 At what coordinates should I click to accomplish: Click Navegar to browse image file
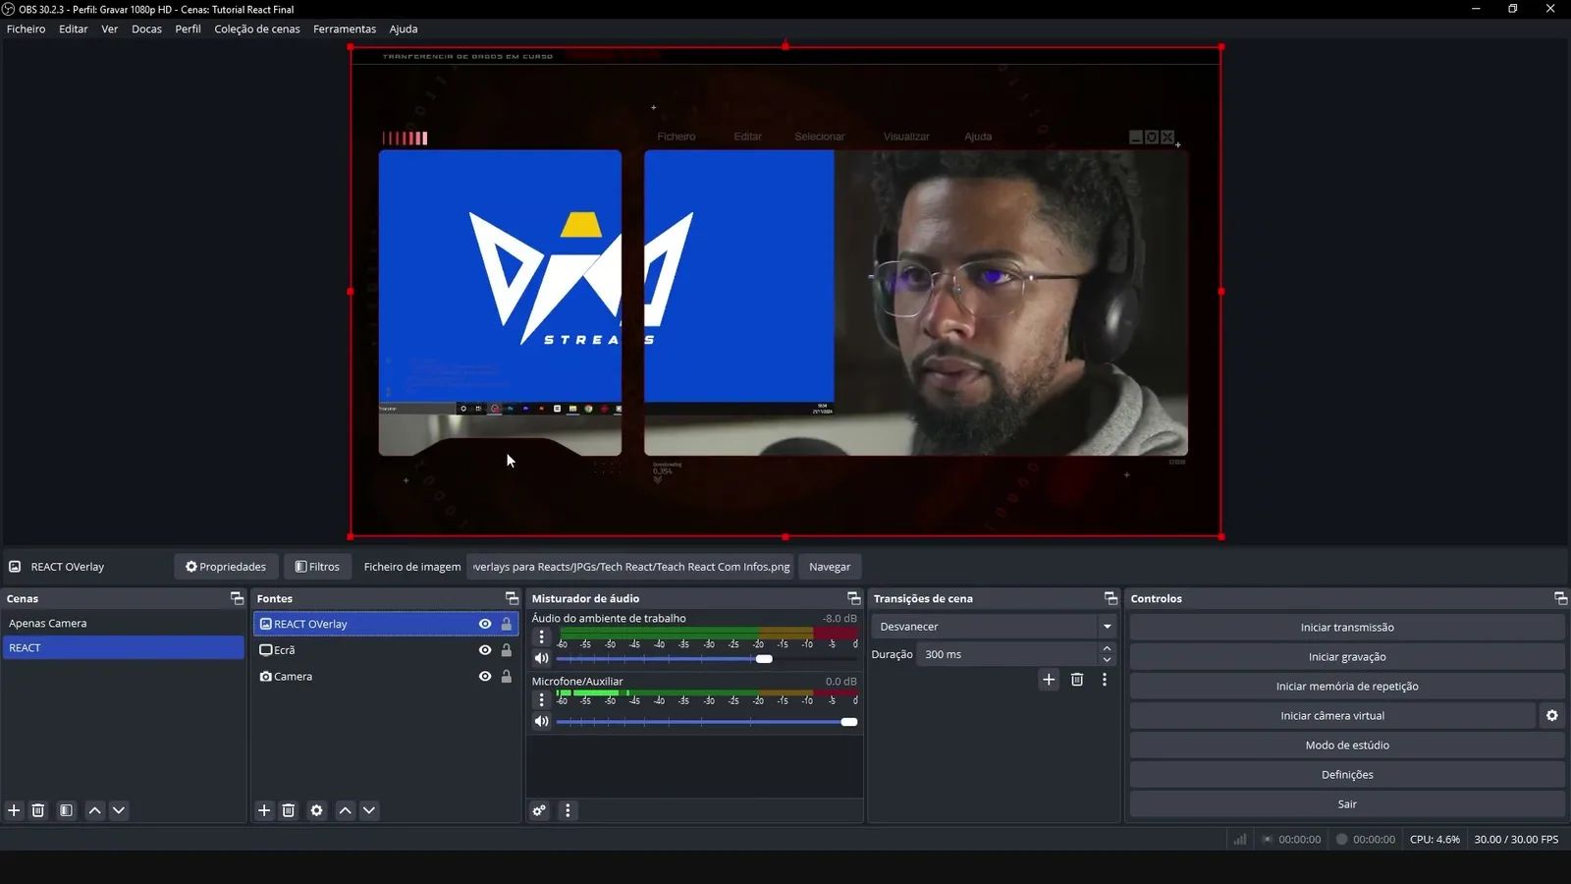point(830,567)
